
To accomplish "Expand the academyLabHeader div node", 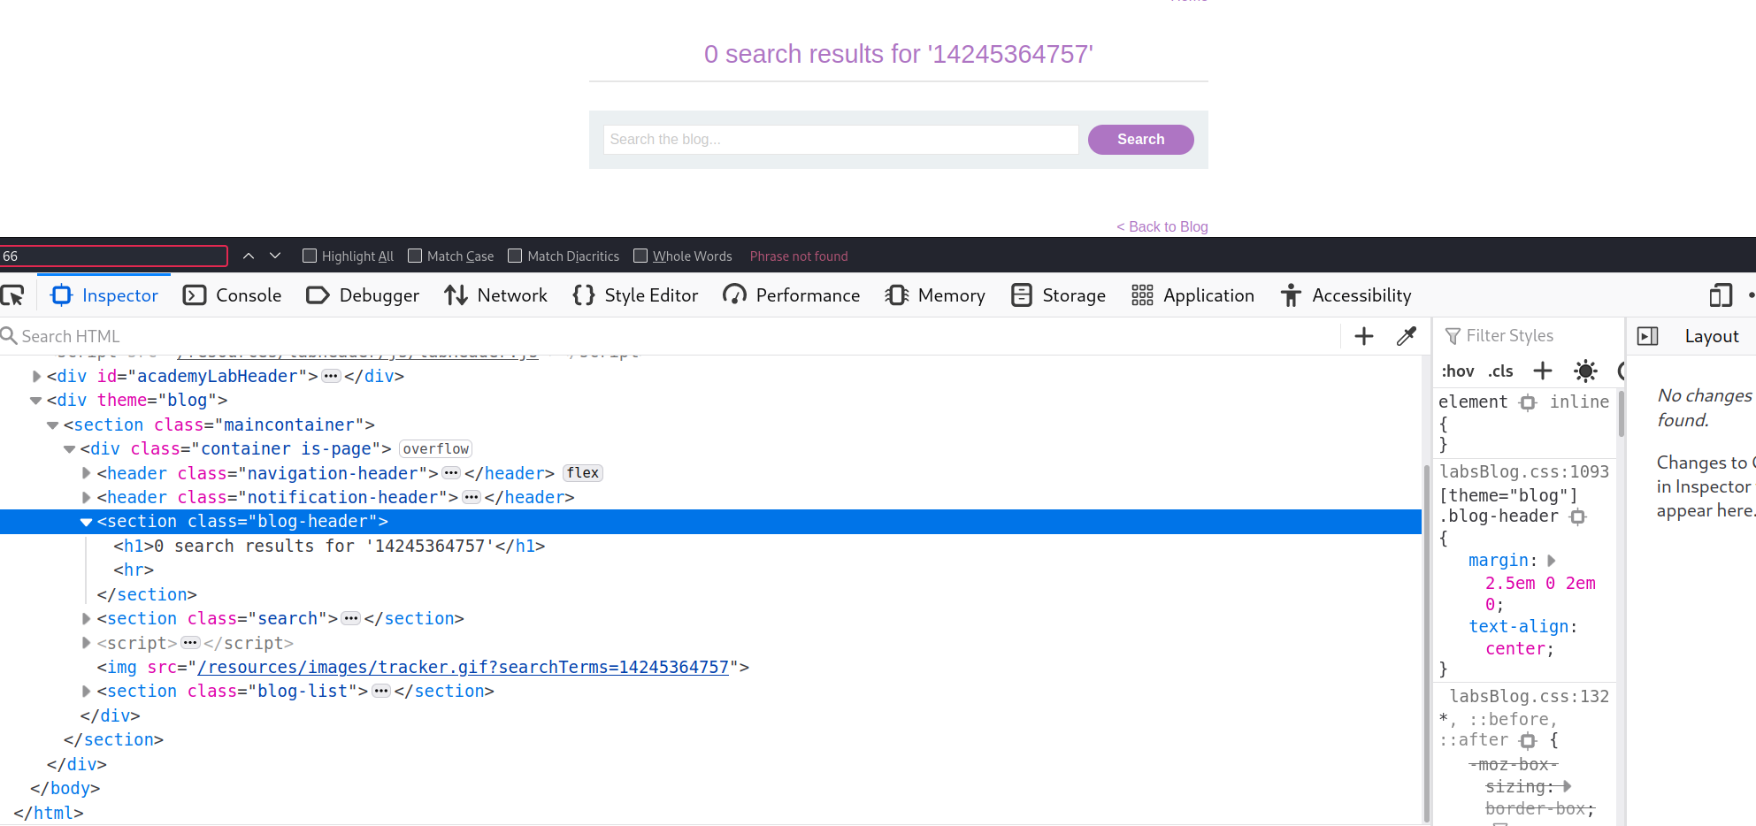I will click(x=36, y=377).
